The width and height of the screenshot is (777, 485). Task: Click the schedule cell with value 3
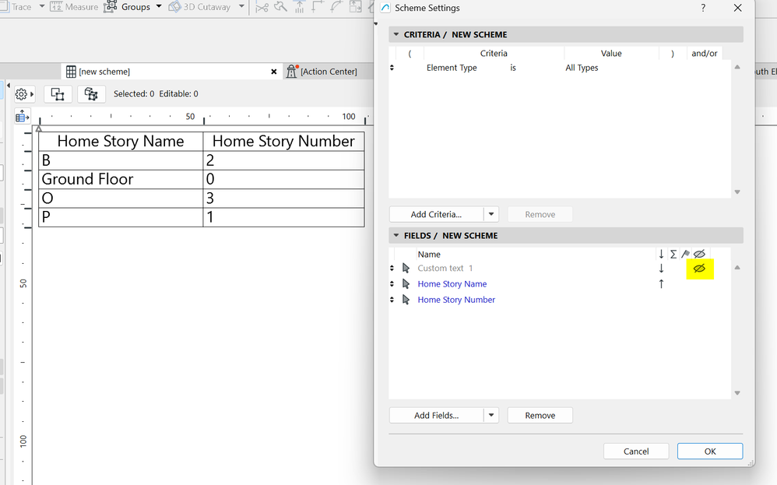coord(284,199)
